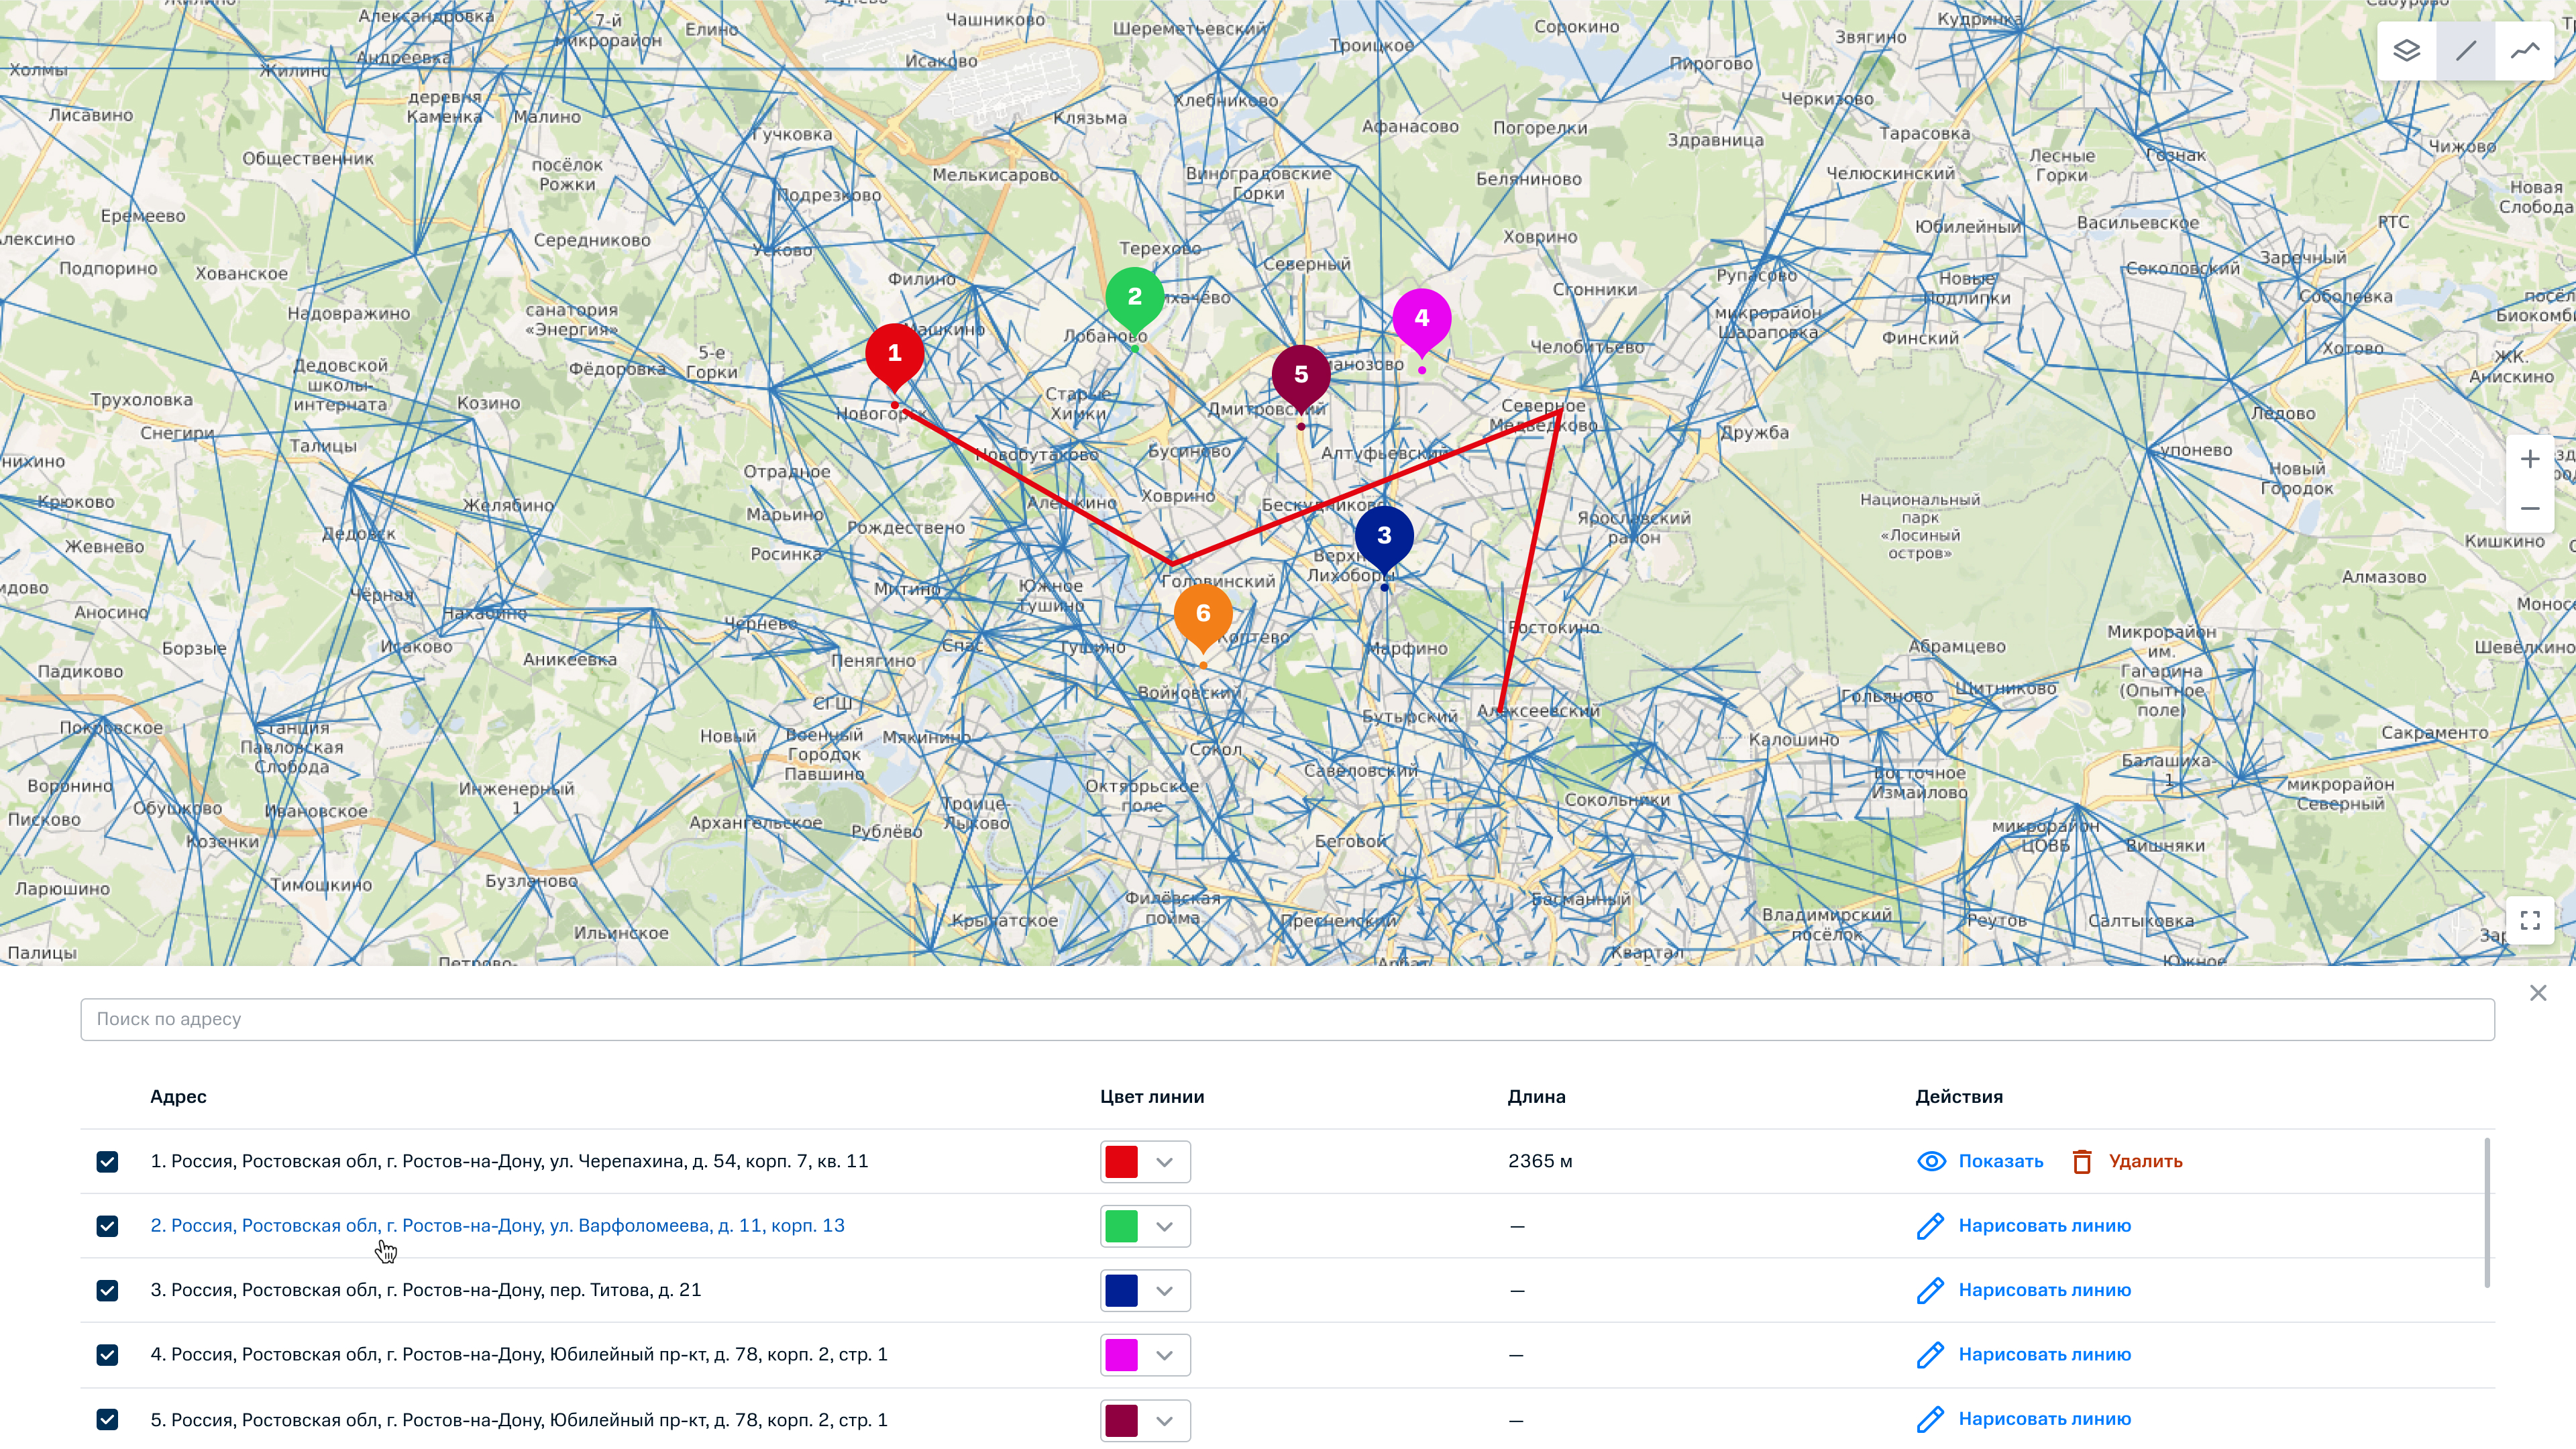Screen dimensions: 2576x1449
Task: Enter fullscreen map mode
Action: (2530, 920)
